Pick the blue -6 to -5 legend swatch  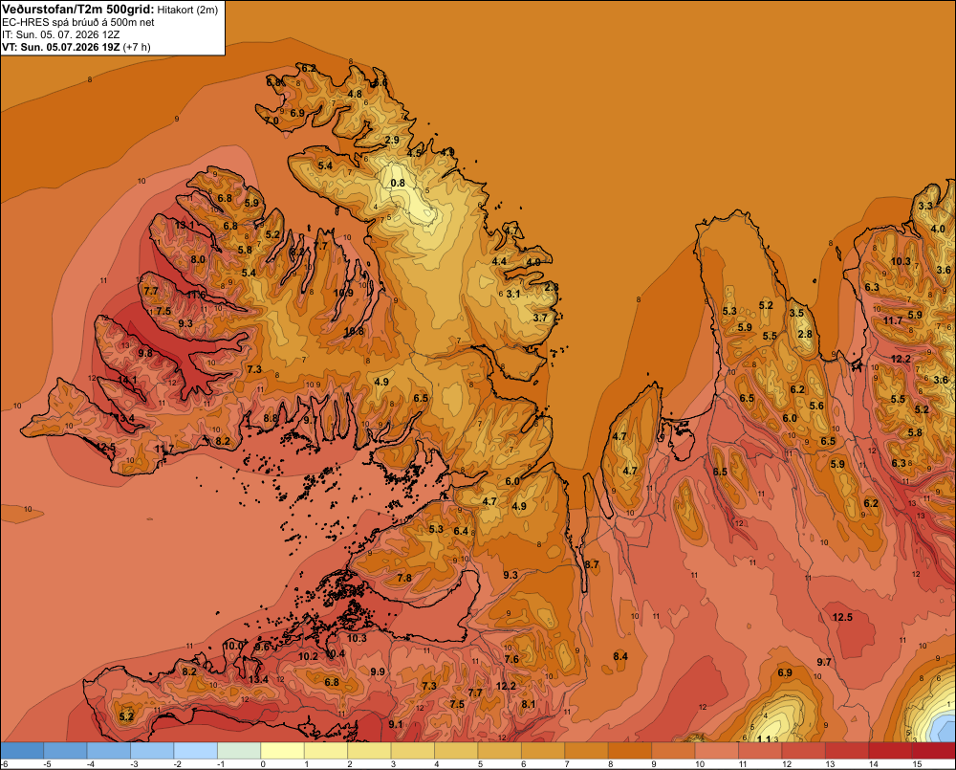22,751
